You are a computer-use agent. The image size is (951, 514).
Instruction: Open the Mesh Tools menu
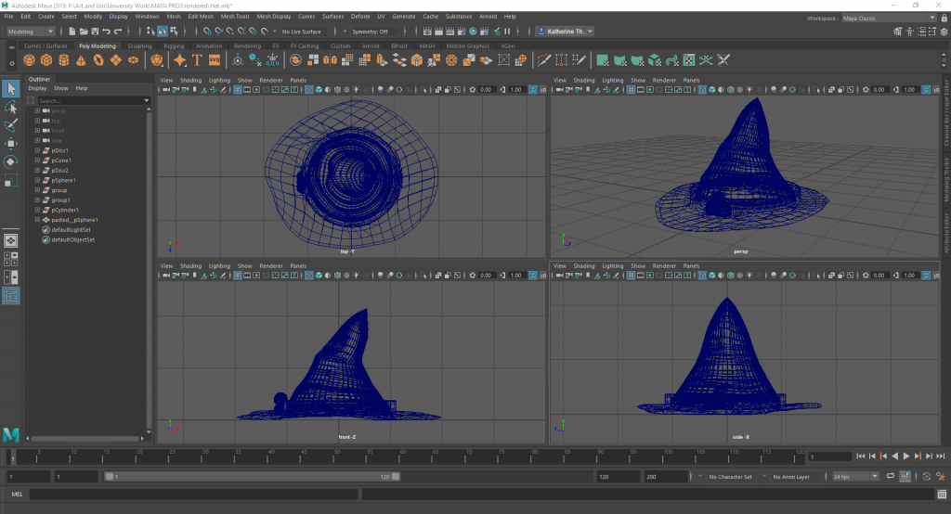[234, 17]
